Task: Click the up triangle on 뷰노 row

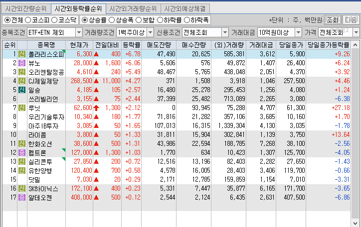Action: point(96,63)
